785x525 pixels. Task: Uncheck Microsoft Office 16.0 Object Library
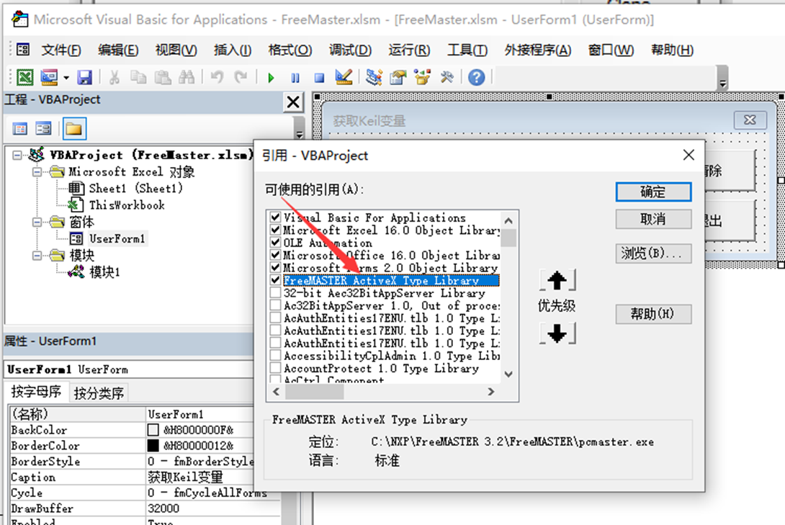coord(275,255)
